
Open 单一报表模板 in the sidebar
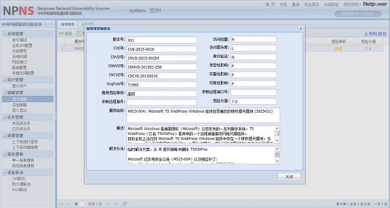[23, 160]
